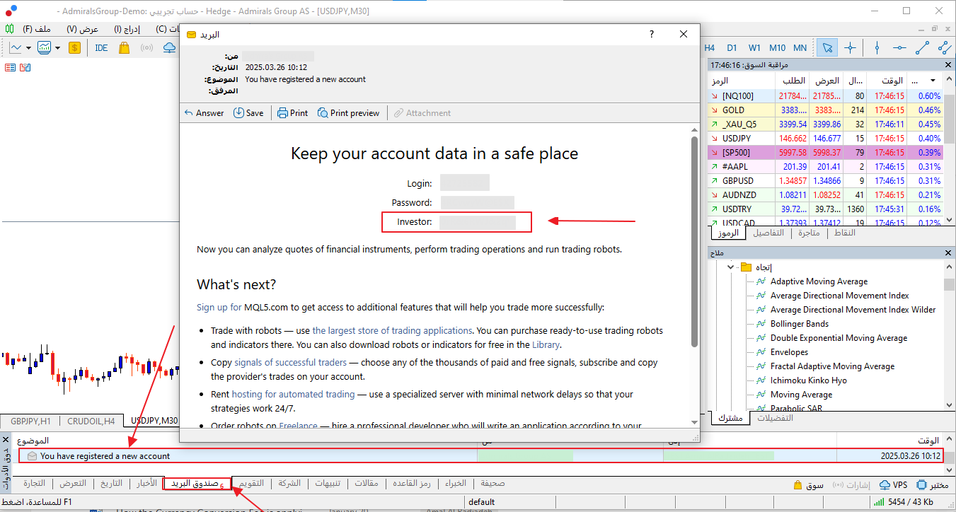Open Market Watch column dropdown arrow
The image size is (956, 512).
click(933, 81)
